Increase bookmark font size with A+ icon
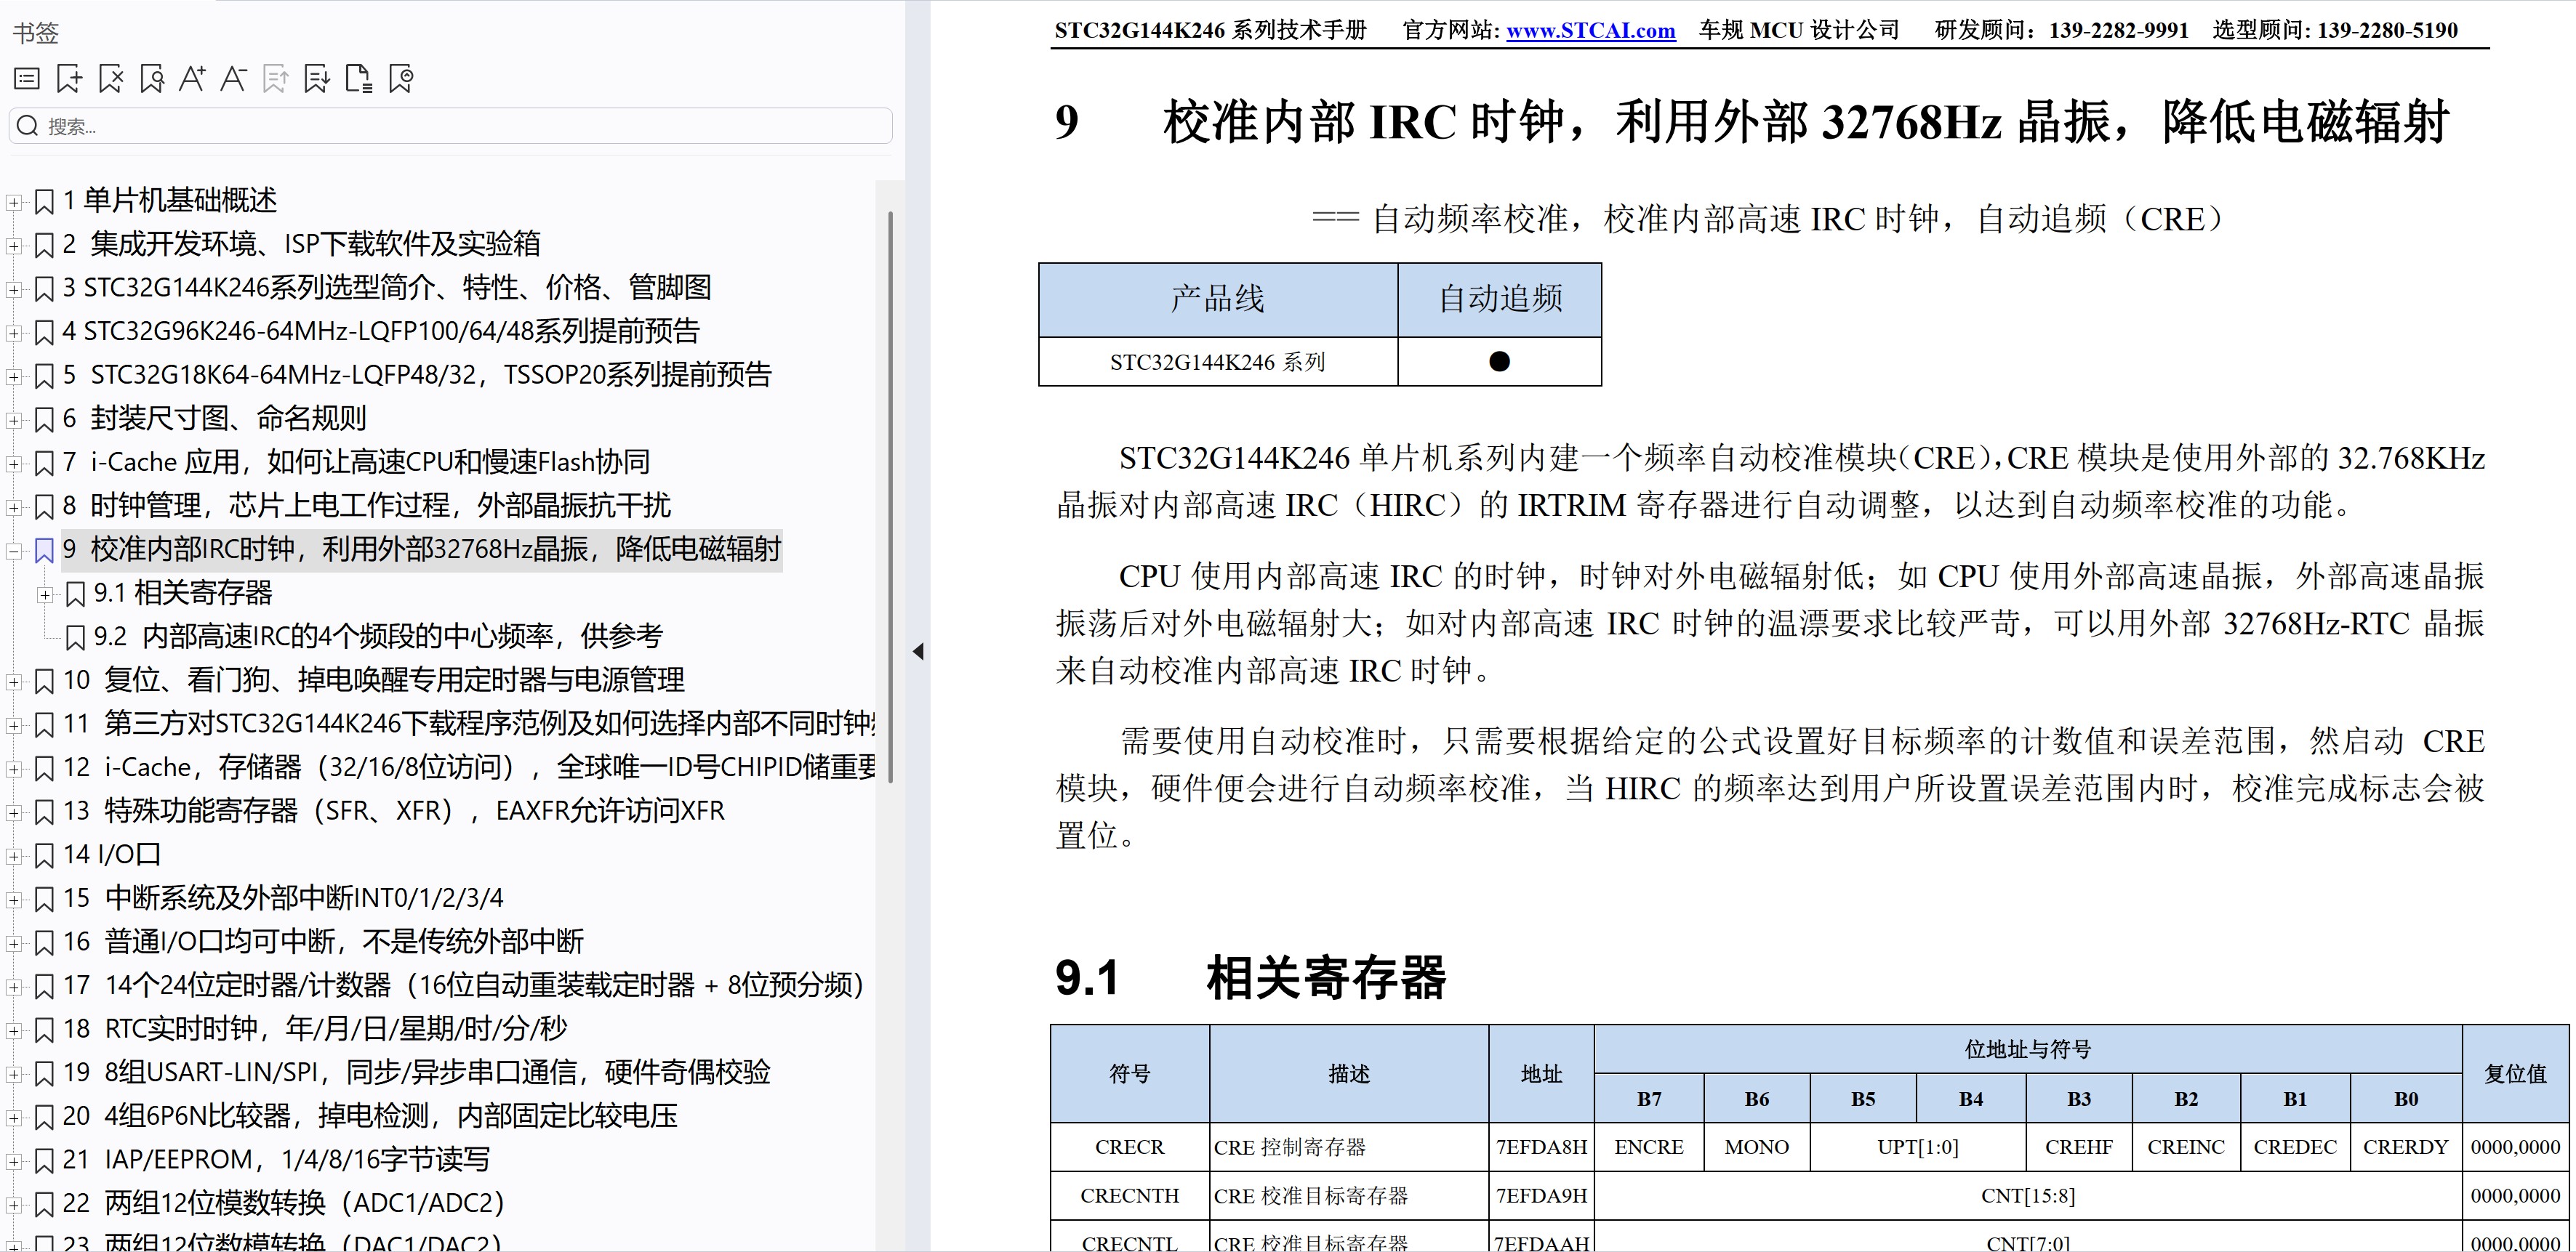 point(192,78)
